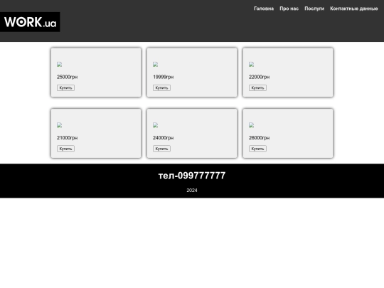Select the 19999грн price text

coord(163,77)
